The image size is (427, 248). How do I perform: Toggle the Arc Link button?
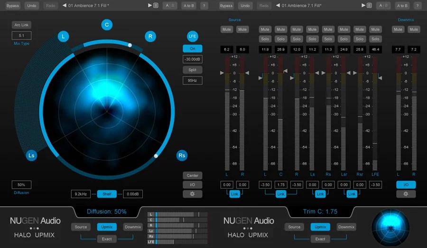21,25
